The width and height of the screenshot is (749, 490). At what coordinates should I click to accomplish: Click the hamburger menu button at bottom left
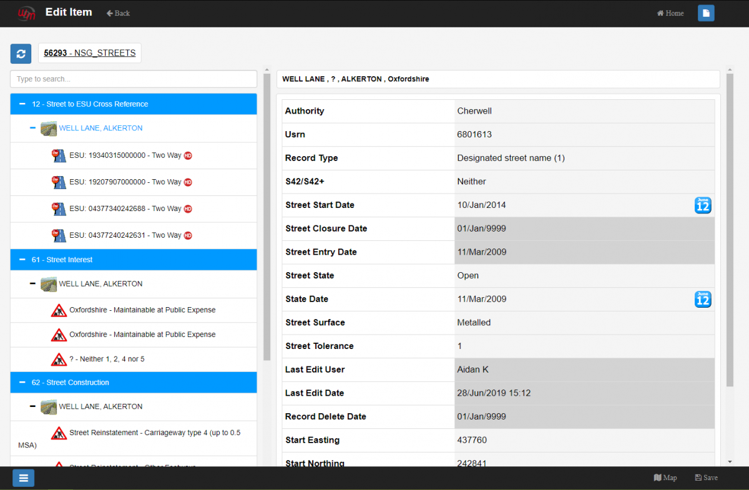(24, 478)
